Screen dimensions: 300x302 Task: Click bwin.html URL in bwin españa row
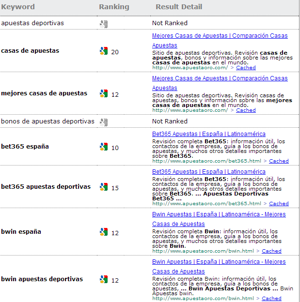tap(203, 251)
